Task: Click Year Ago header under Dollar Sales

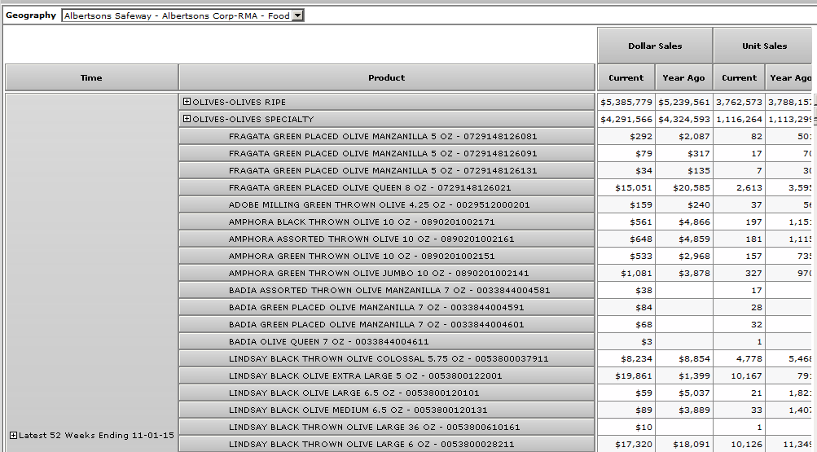Action: pyautogui.click(x=683, y=78)
